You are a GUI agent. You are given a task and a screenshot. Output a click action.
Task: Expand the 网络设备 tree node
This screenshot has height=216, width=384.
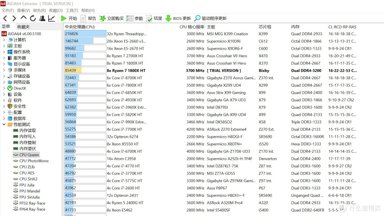[4, 82]
